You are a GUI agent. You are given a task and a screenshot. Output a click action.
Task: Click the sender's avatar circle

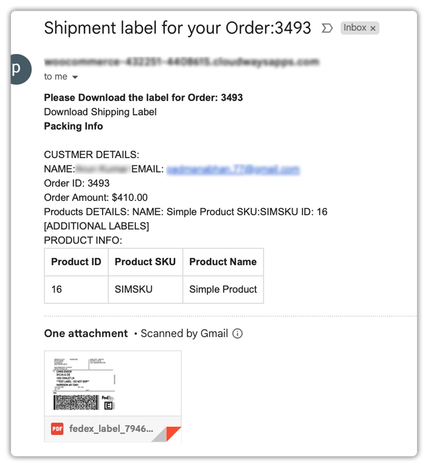18,69
